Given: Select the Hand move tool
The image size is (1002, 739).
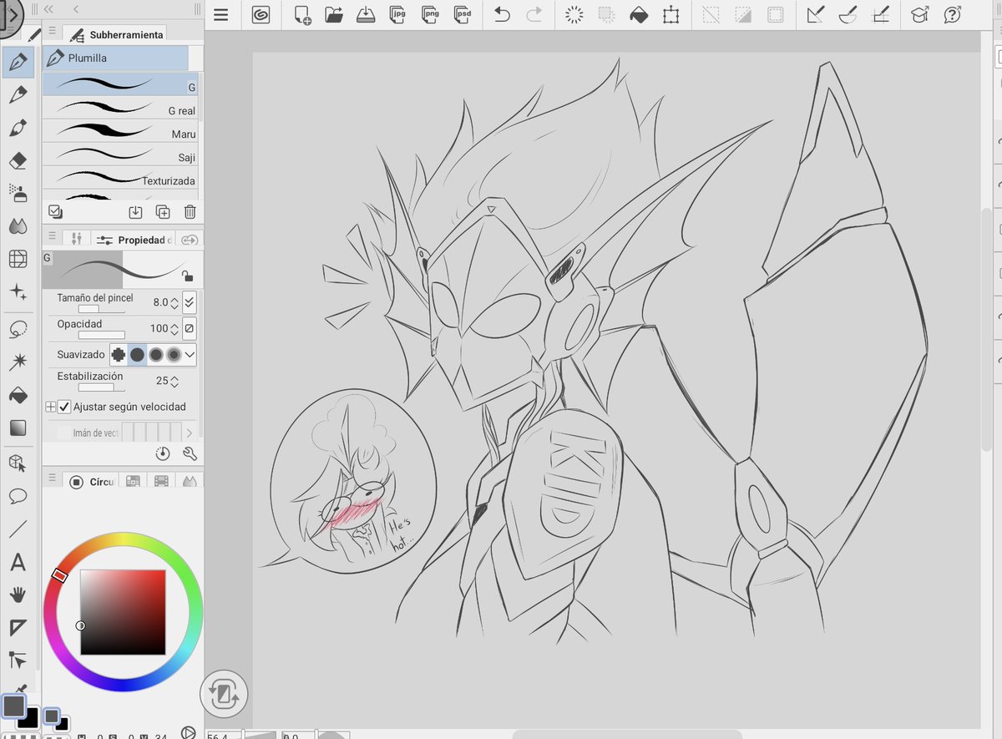Looking at the screenshot, I should [x=18, y=595].
